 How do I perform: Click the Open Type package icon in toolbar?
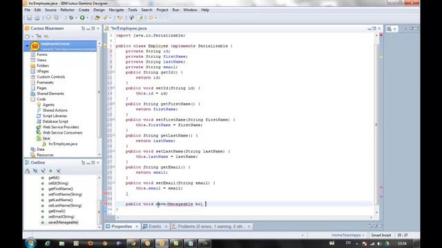coord(97,18)
